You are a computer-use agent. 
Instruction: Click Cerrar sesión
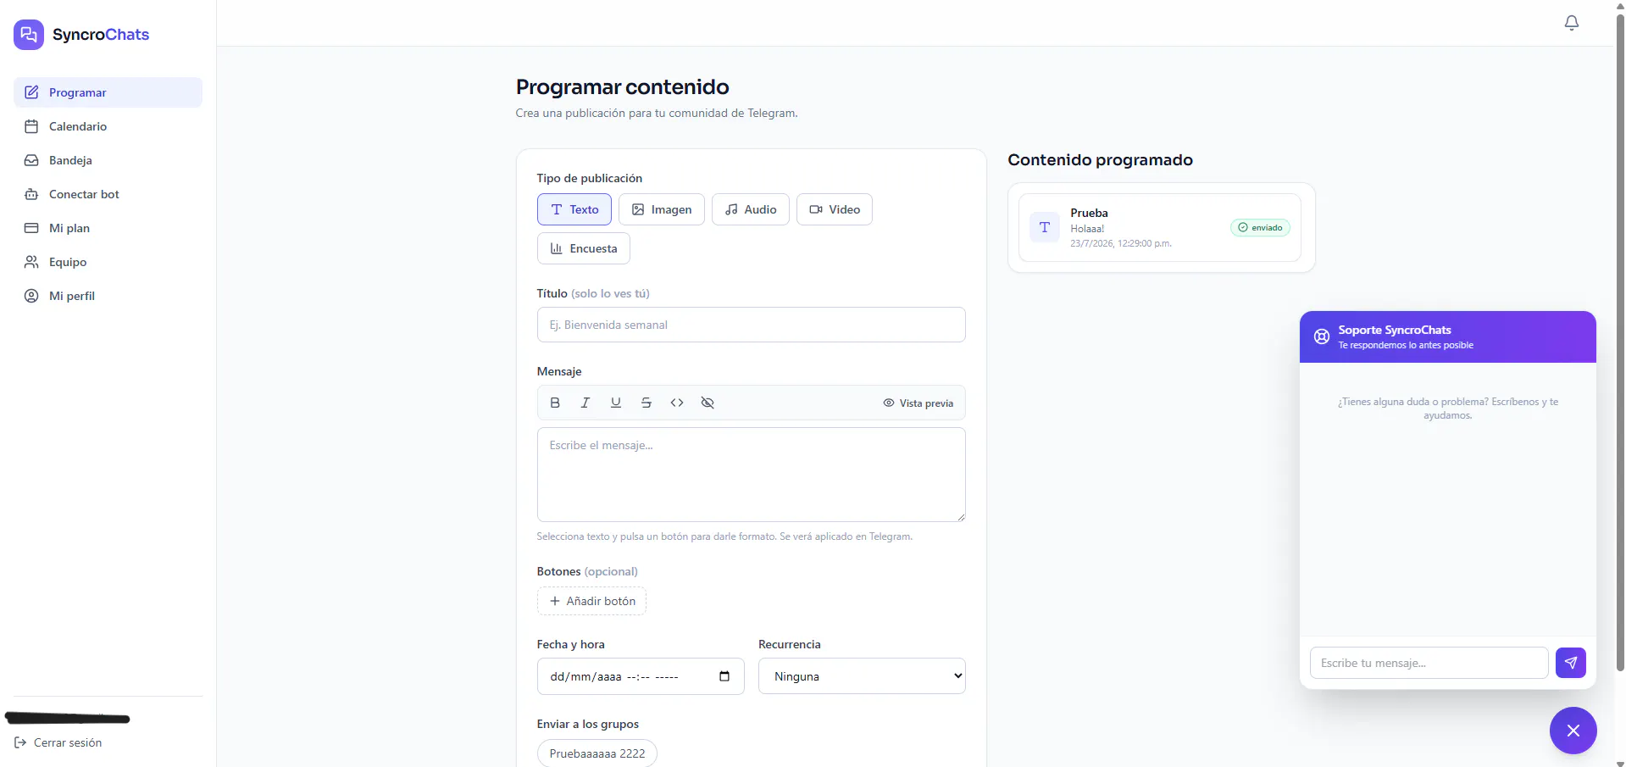[58, 742]
